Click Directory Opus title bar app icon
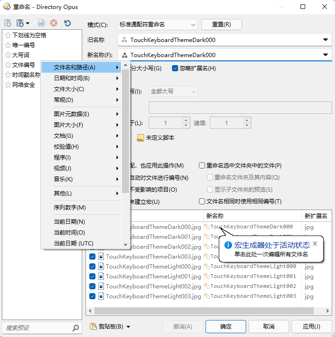This screenshot has height=337, width=335. pyautogui.click(x=7, y=7)
